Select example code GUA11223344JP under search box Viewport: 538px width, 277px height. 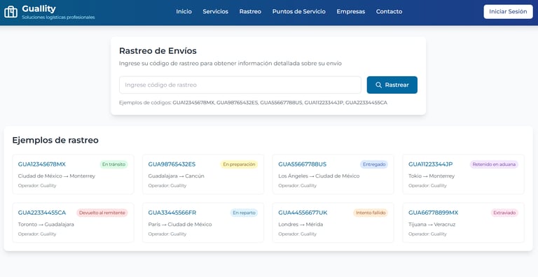coord(324,103)
